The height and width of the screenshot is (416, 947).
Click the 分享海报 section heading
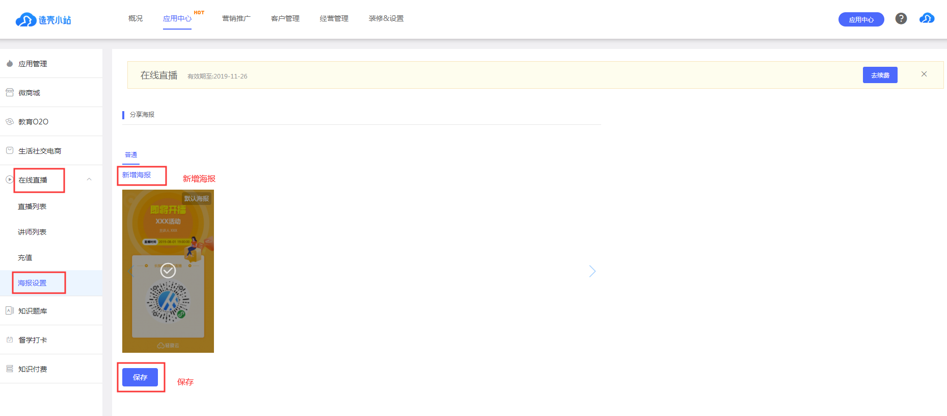click(x=142, y=115)
